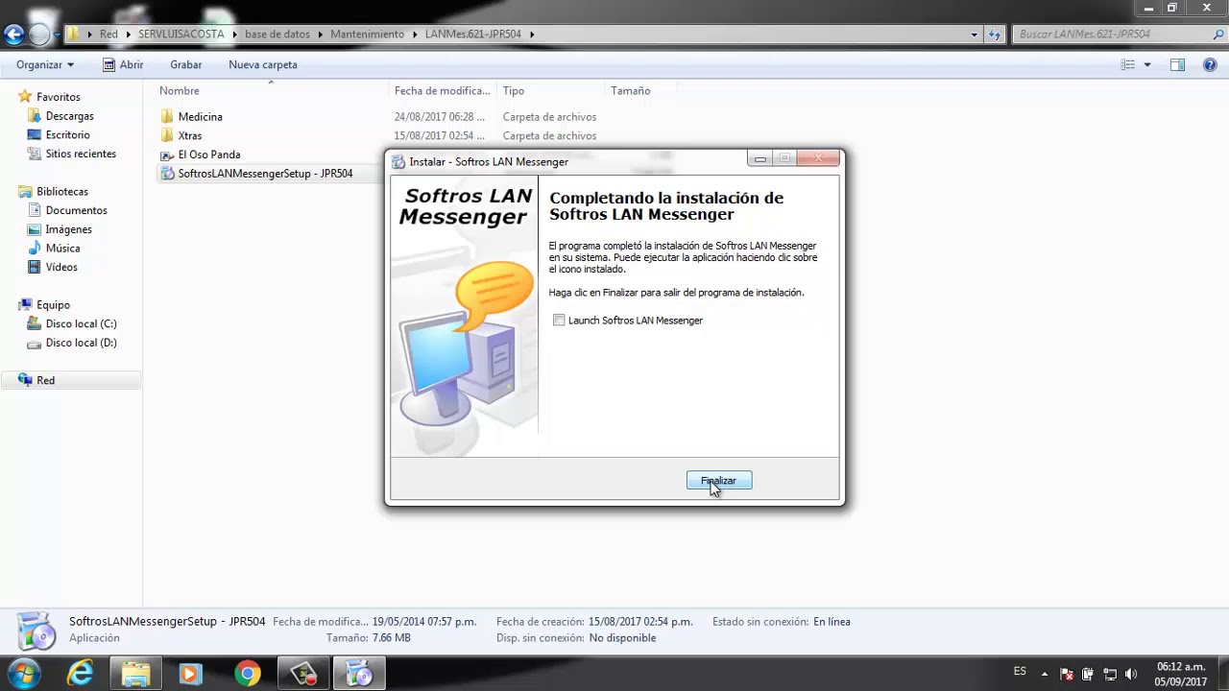Open Favoritos in navigation pane
This screenshot has height=691, width=1229.
tap(59, 97)
